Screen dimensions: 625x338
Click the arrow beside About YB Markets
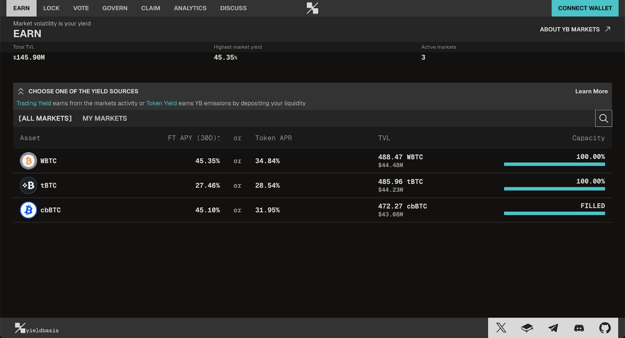point(607,29)
